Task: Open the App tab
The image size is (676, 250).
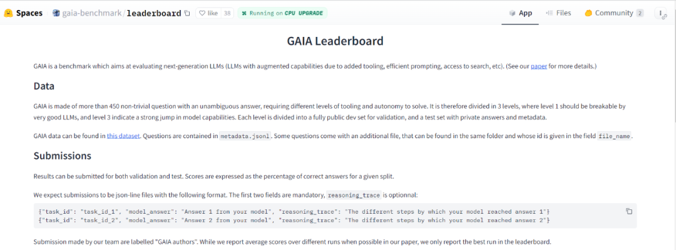Action: [x=520, y=13]
